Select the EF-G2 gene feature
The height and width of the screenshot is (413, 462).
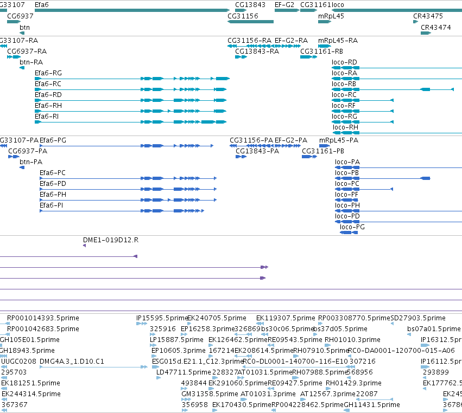tap(287, 10)
